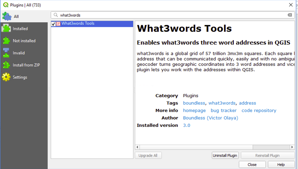This screenshot has width=298, height=169.
Task: Open the bug tracker link
Action: point(224,111)
